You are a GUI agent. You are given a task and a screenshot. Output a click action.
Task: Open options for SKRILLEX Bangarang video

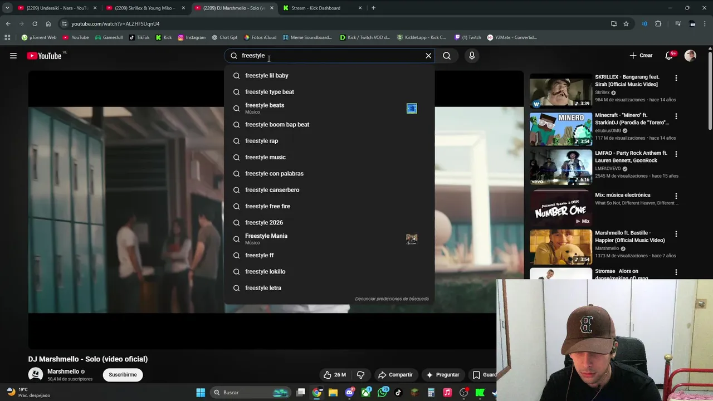point(676,79)
